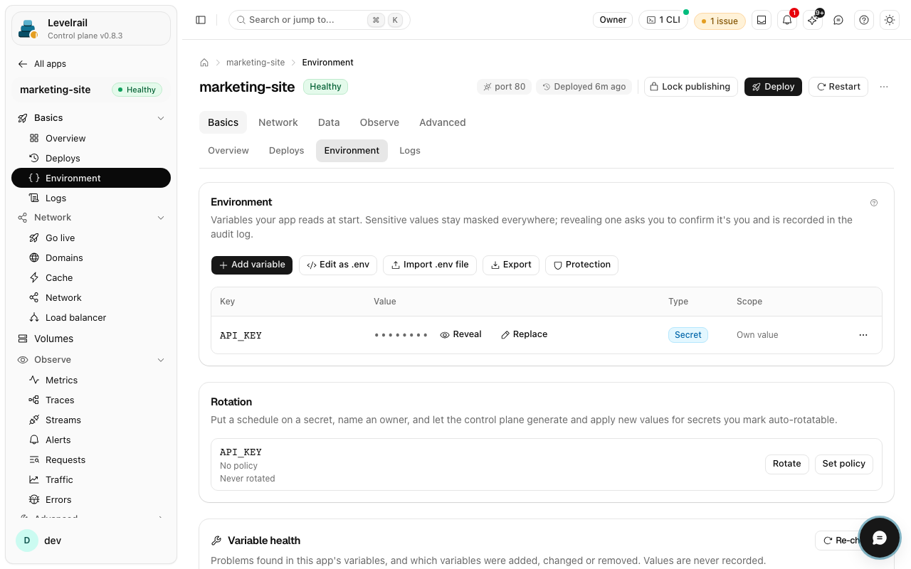
Task: Switch to the Network top tab
Action: [278, 122]
